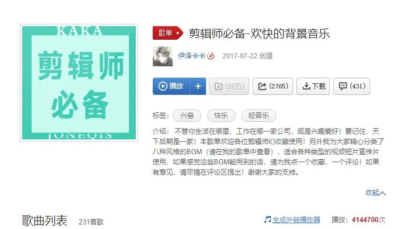Image resolution: width=402 pixels, height=229 pixels.
Task: Open the creator's avatar thumbnail
Action: (162, 56)
